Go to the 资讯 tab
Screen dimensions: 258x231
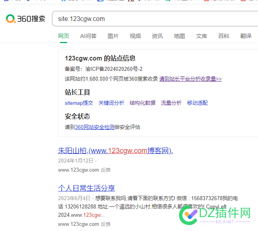tap(157, 36)
